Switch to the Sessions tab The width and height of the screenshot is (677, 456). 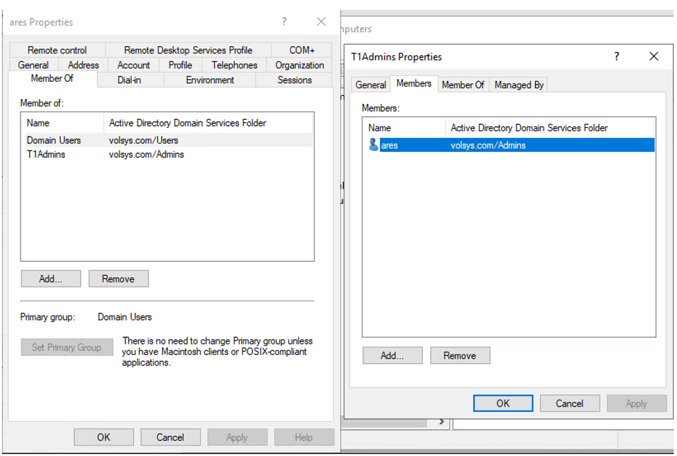293,80
